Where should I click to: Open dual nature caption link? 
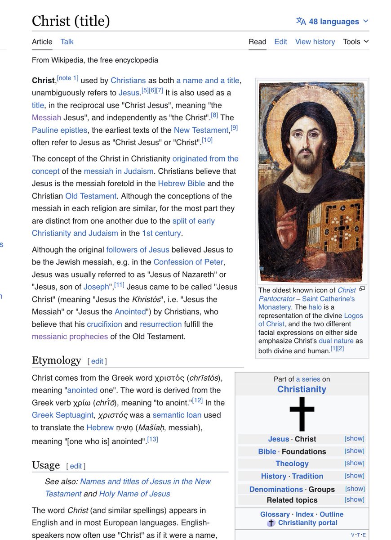click(x=336, y=341)
